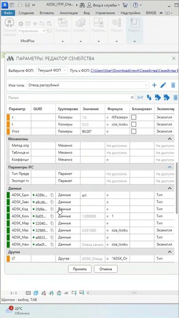Collapse the Параметры IFC group
Viewport: 179px width, 318px height.
coord(170,167)
